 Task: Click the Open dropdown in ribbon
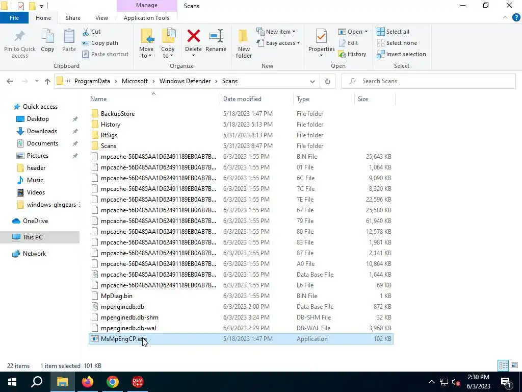point(353,32)
